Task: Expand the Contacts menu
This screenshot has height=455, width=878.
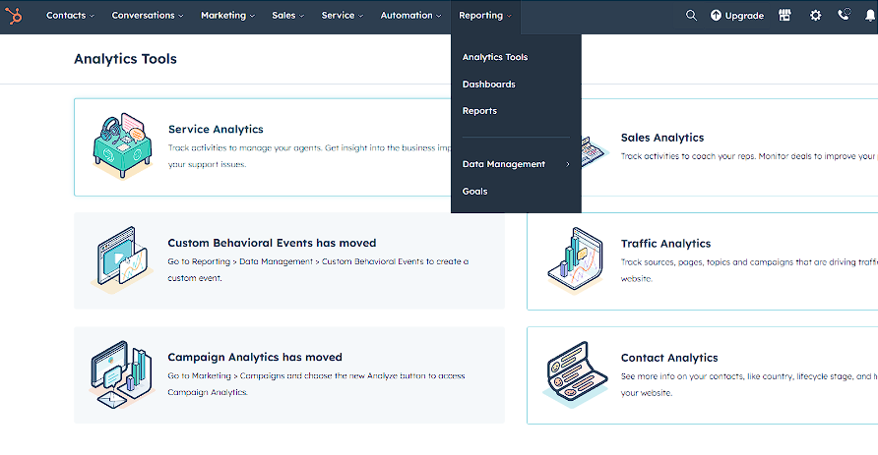Action: pos(70,16)
